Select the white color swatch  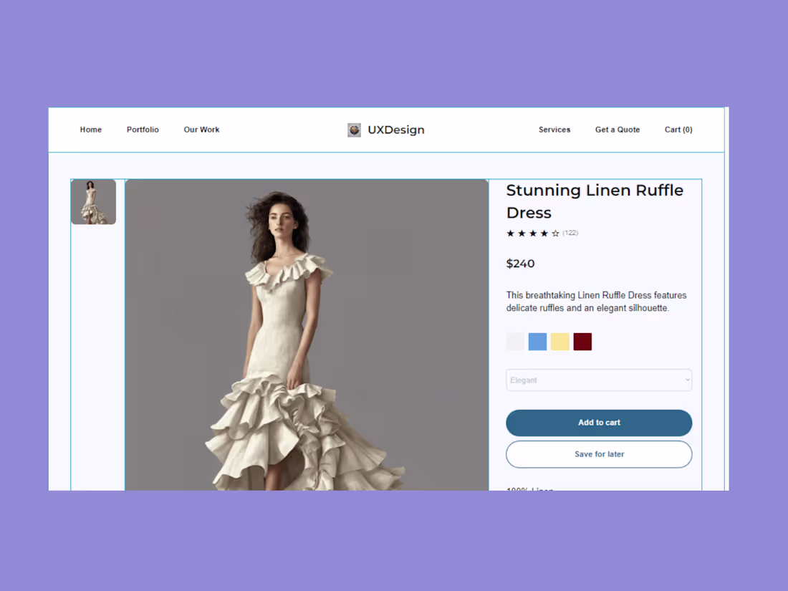(x=515, y=341)
